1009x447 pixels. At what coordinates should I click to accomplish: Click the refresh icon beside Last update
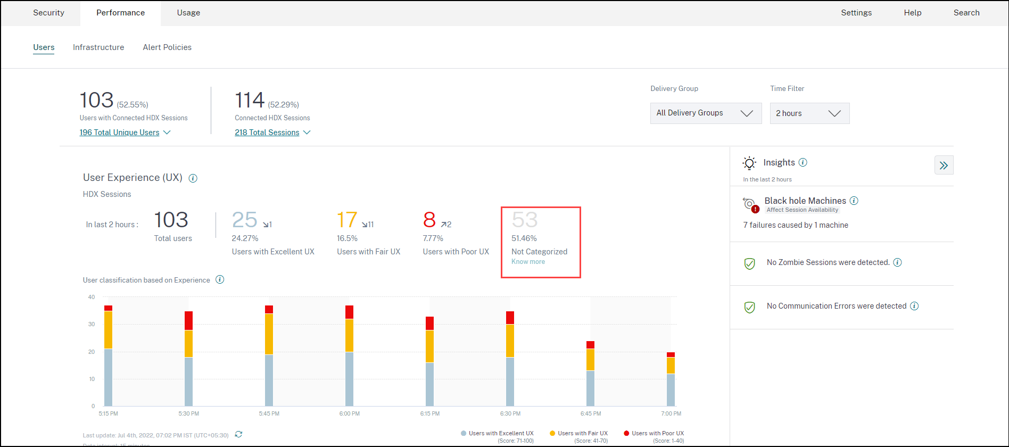(238, 435)
